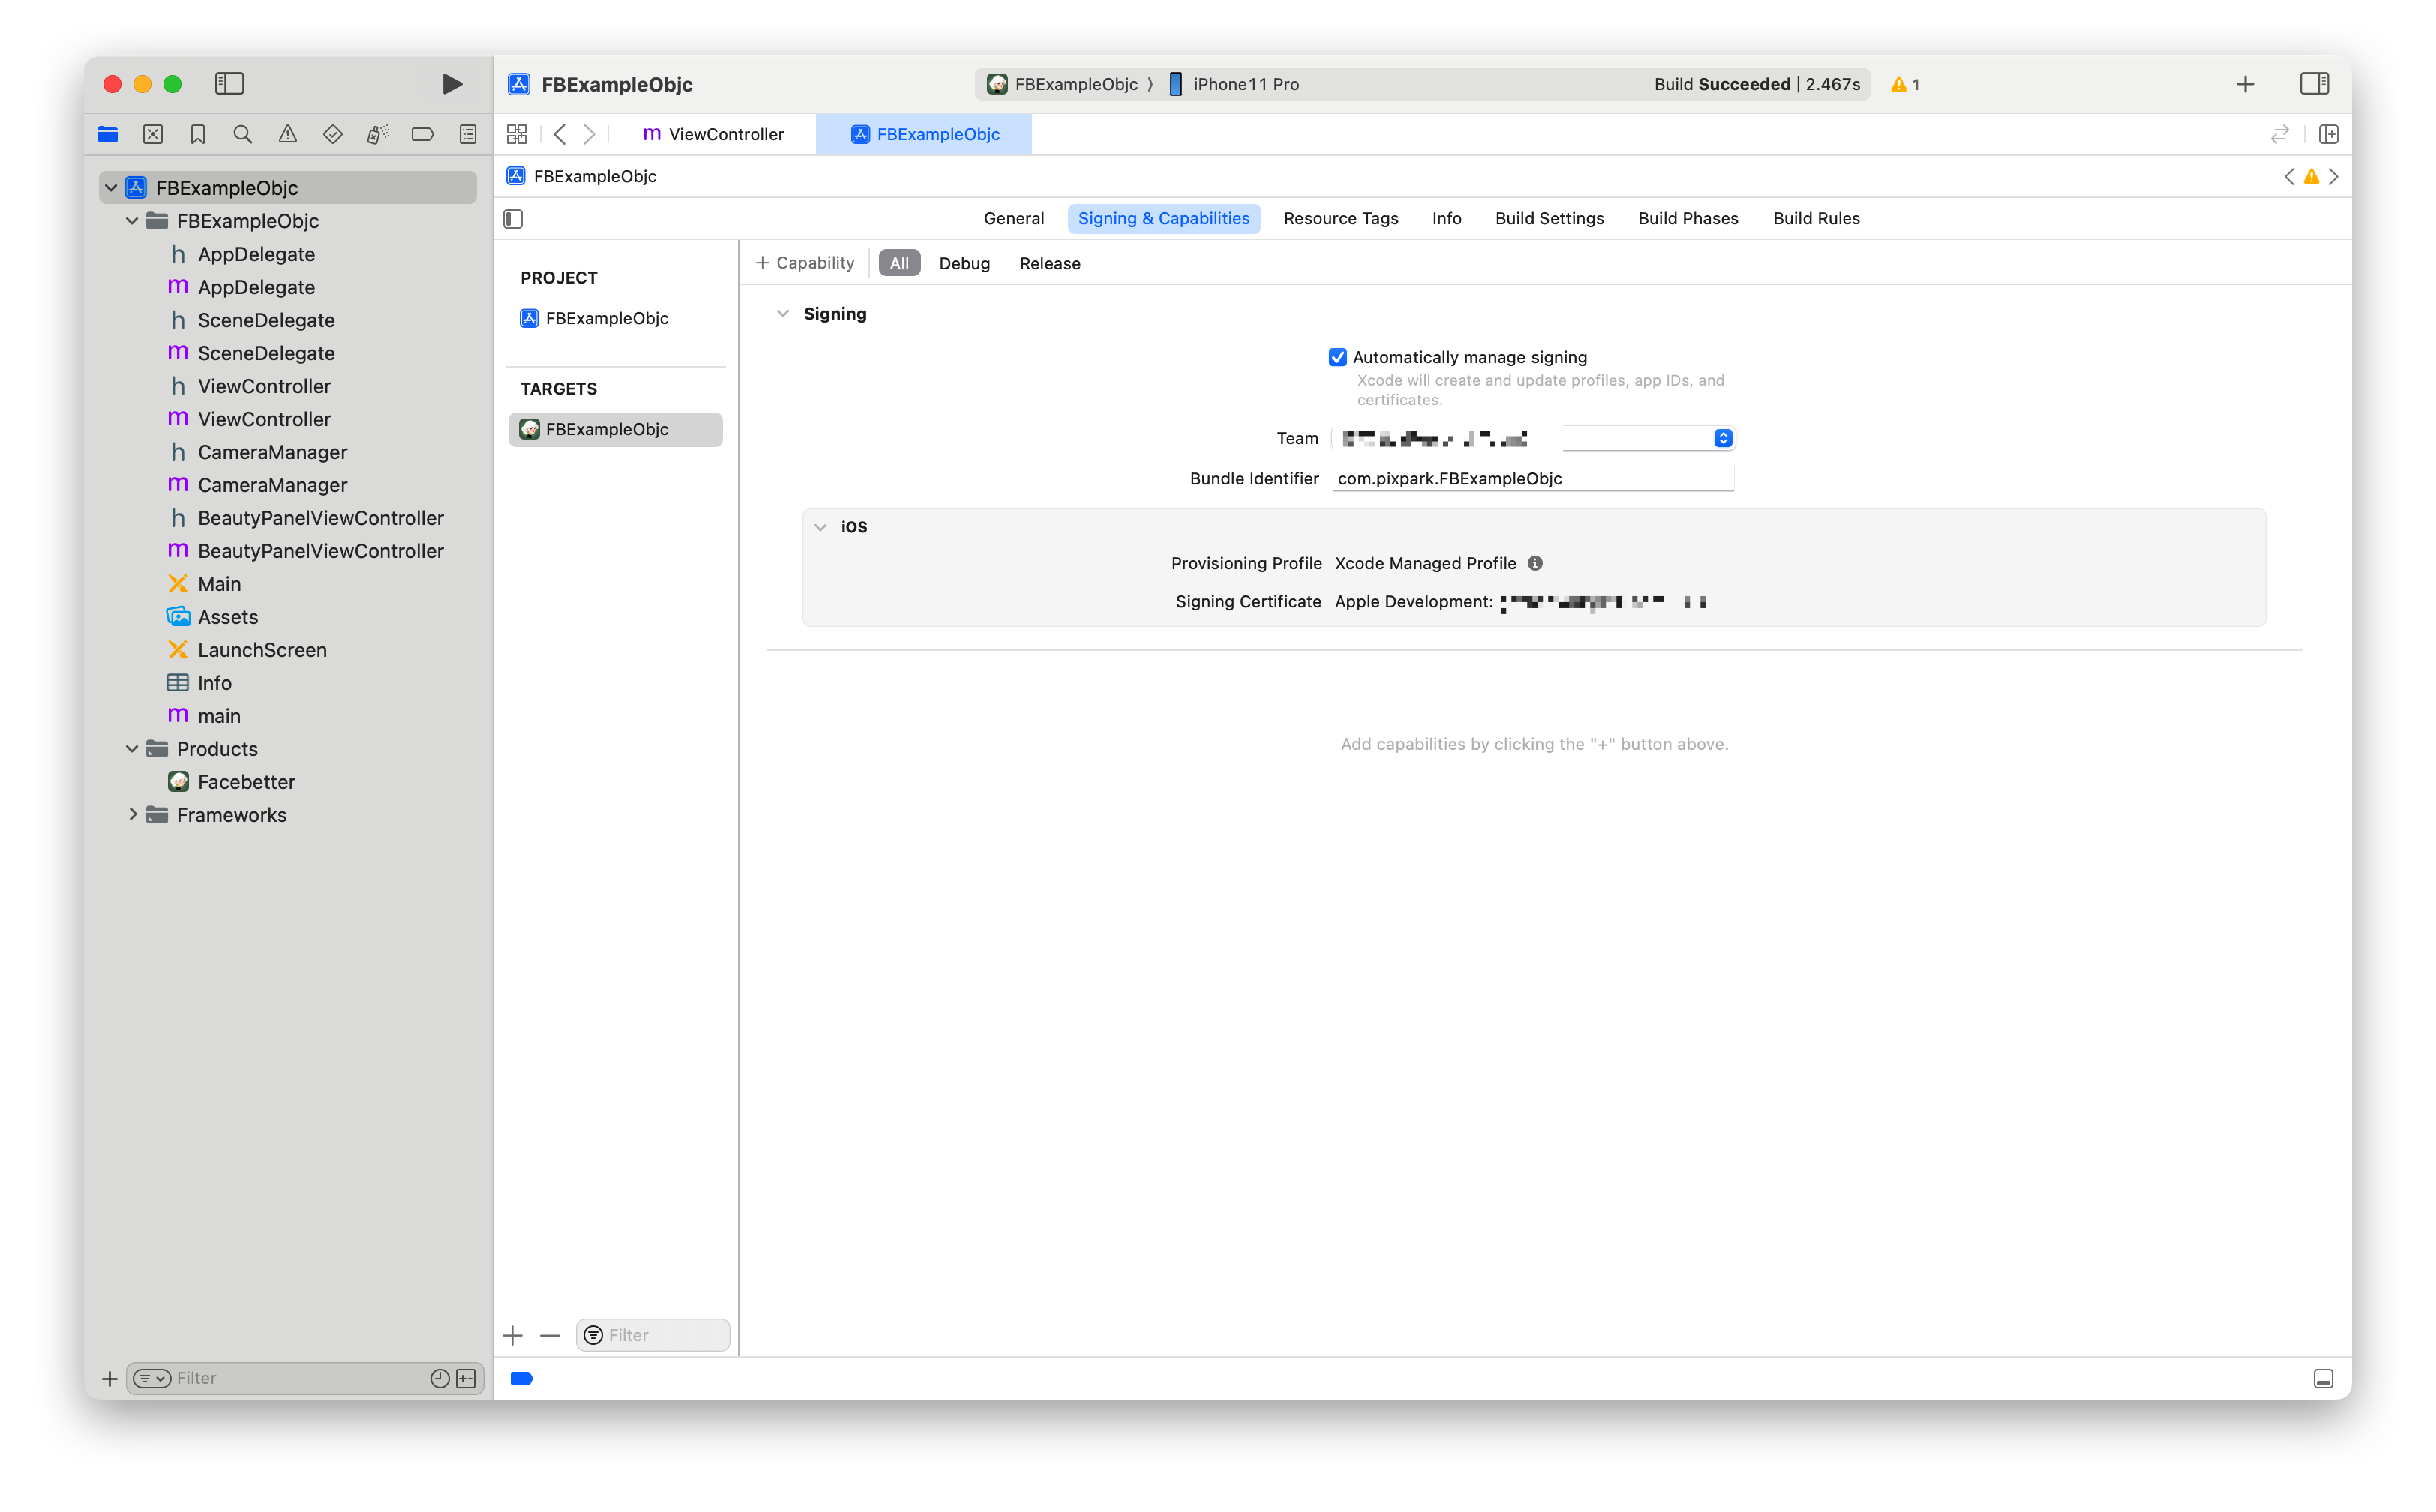Screen dimensions: 2436x1512
Task: Toggle the debug area bar at bottom
Action: point(2322,1378)
